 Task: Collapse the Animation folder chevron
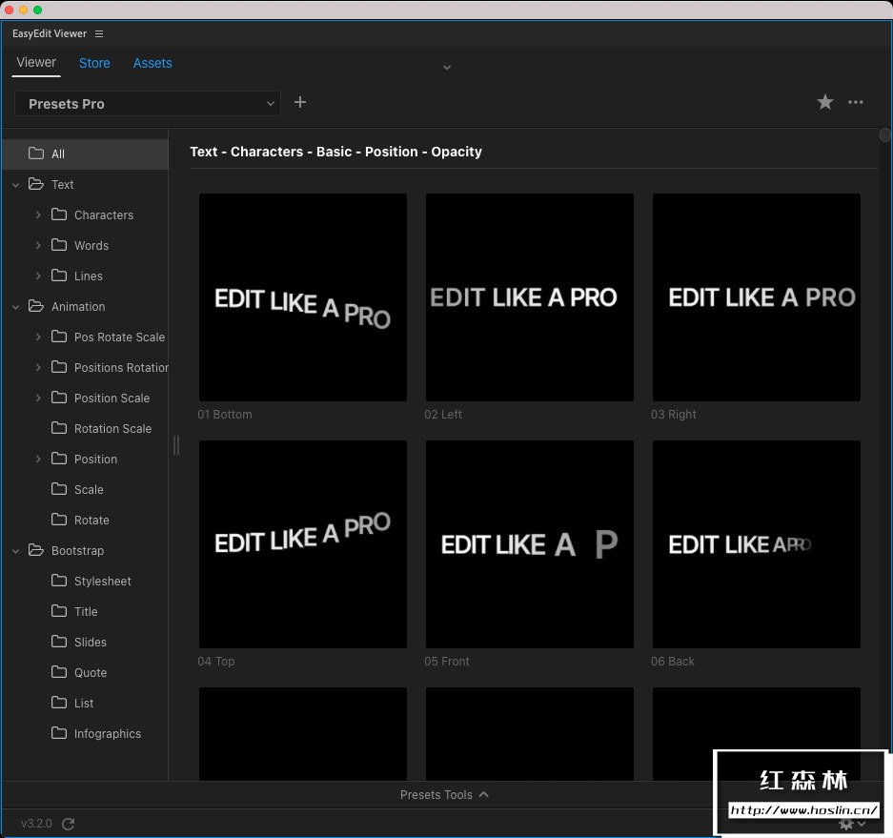tap(16, 307)
